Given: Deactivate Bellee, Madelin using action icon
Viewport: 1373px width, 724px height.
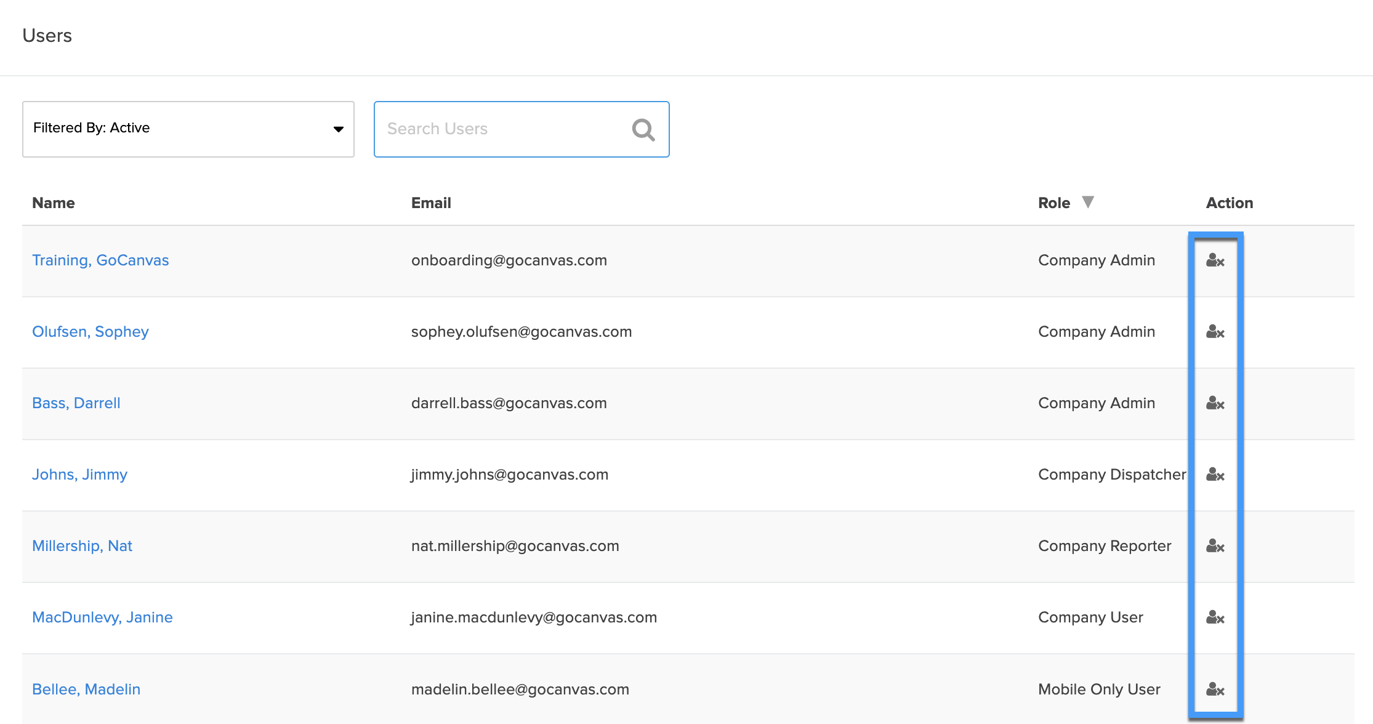Looking at the screenshot, I should tap(1215, 689).
